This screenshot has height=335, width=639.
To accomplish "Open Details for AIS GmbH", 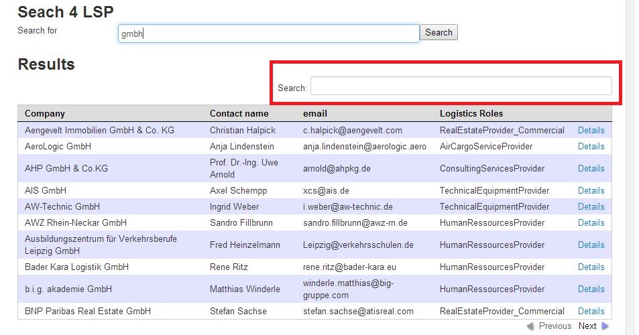I will [x=591, y=190].
